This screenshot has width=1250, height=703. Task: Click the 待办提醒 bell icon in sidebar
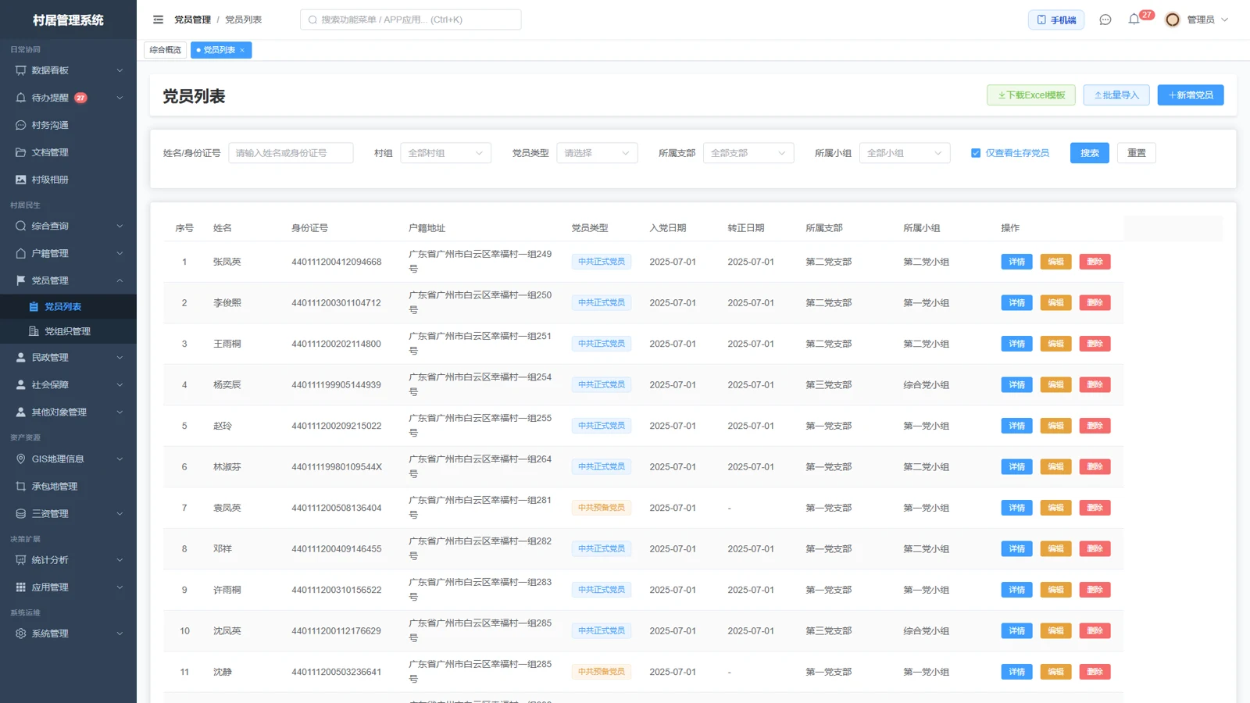pyautogui.click(x=21, y=98)
